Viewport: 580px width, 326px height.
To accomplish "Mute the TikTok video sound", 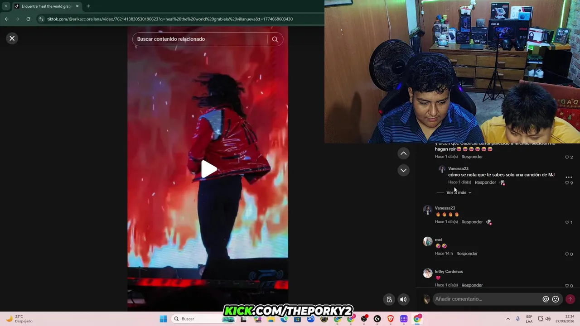I will pos(403,299).
